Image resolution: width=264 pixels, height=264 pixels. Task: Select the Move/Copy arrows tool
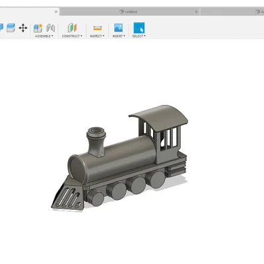[x=23, y=28]
